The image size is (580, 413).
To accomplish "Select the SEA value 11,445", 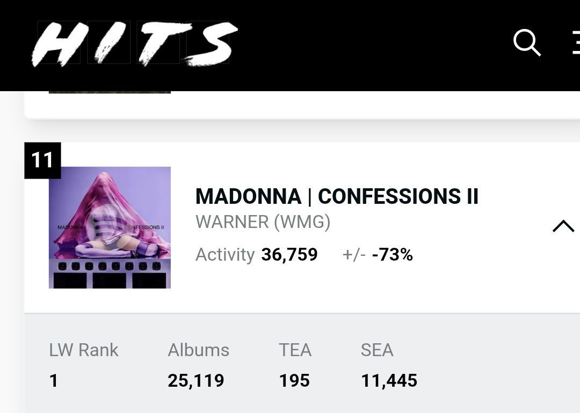I will (389, 381).
